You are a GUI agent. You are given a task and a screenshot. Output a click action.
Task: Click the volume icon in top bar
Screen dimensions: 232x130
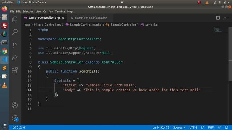[220, 2]
